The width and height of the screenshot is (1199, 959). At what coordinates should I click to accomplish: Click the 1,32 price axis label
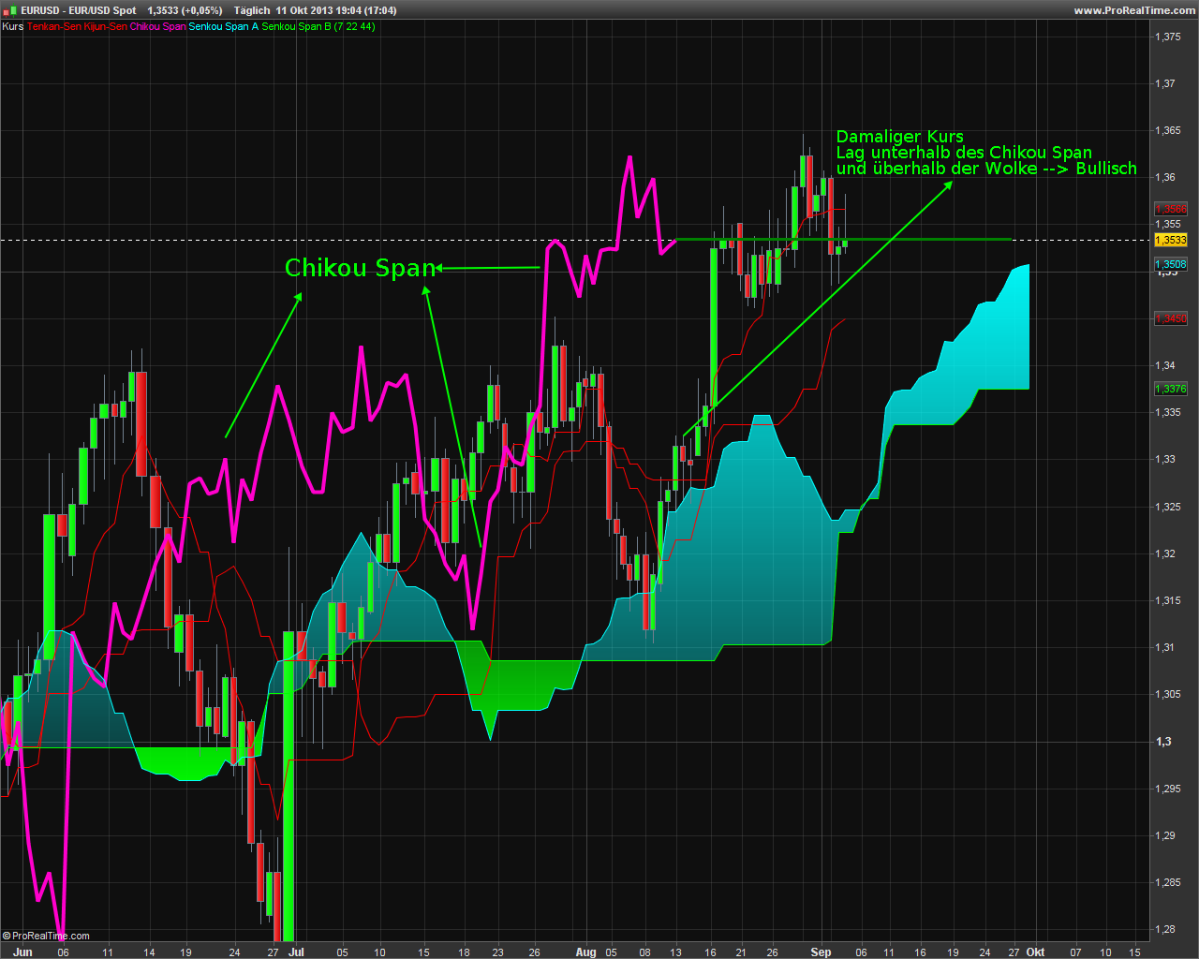click(1165, 553)
